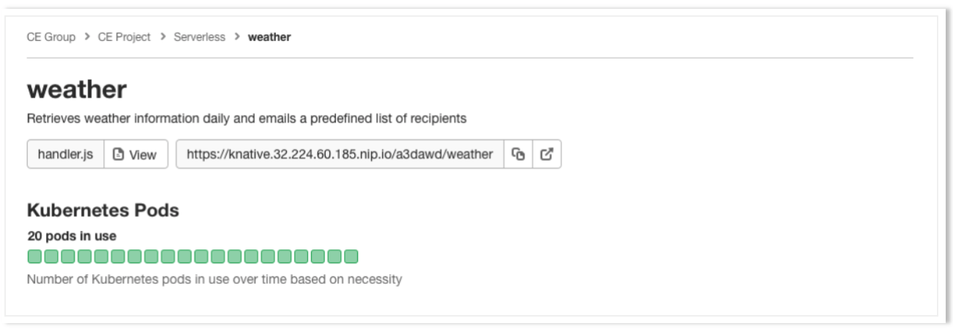Open the Serverless breadcrumb link
Image resolution: width=953 pixels, height=329 pixels.
coord(199,37)
